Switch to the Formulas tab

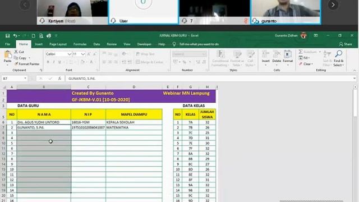[x=80, y=44]
